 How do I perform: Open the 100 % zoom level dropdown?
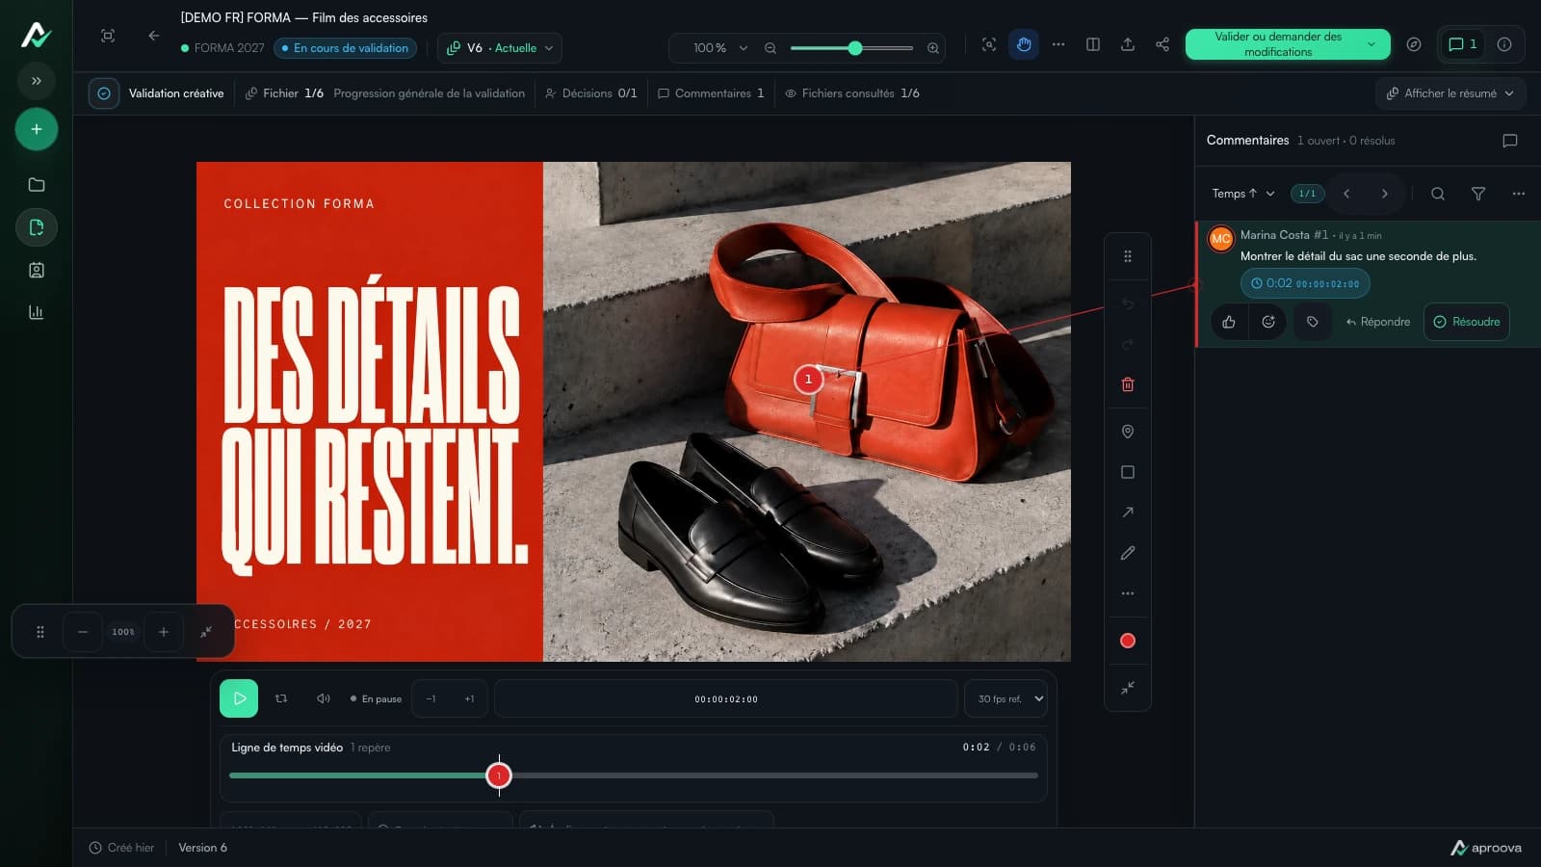click(720, 48)
